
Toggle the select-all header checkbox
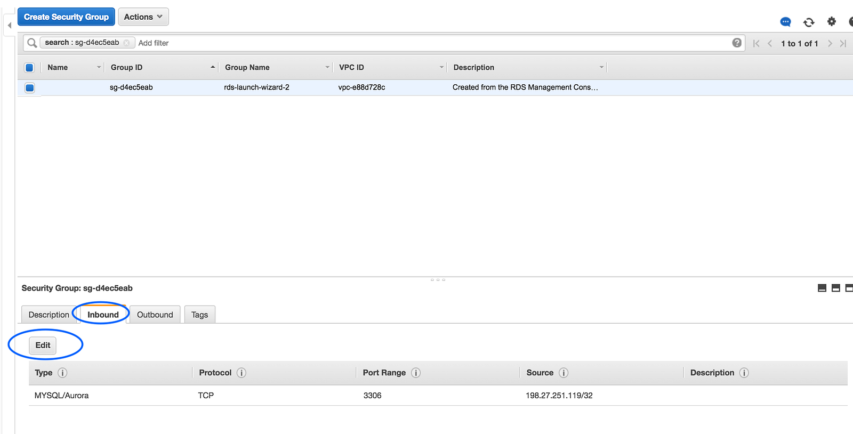[29, 68]
